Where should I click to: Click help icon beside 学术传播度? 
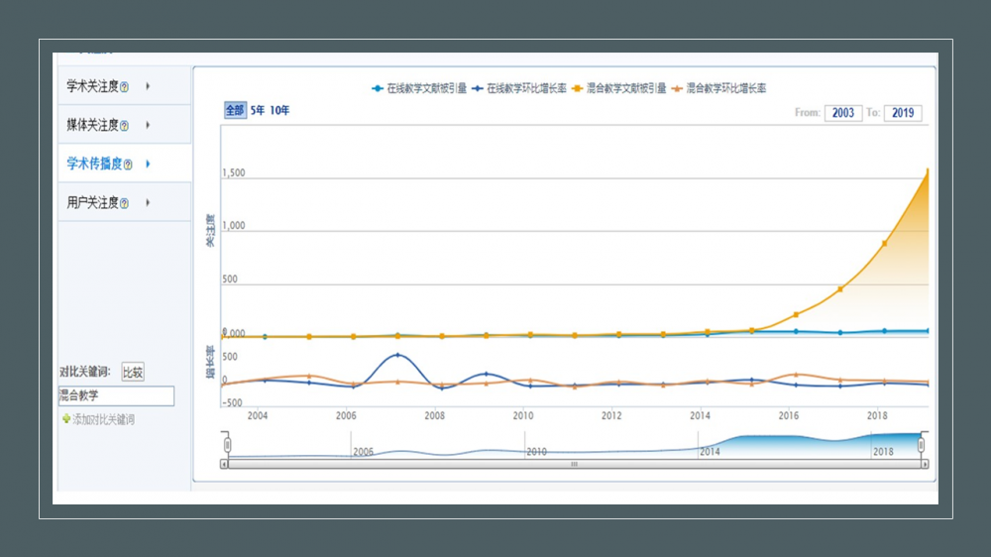point(127,165)
